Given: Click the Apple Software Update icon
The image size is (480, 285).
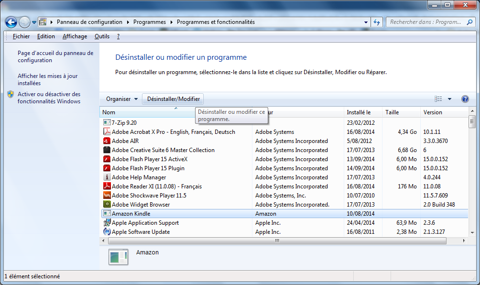Looking at the screenshot, I should coord(107,232).
